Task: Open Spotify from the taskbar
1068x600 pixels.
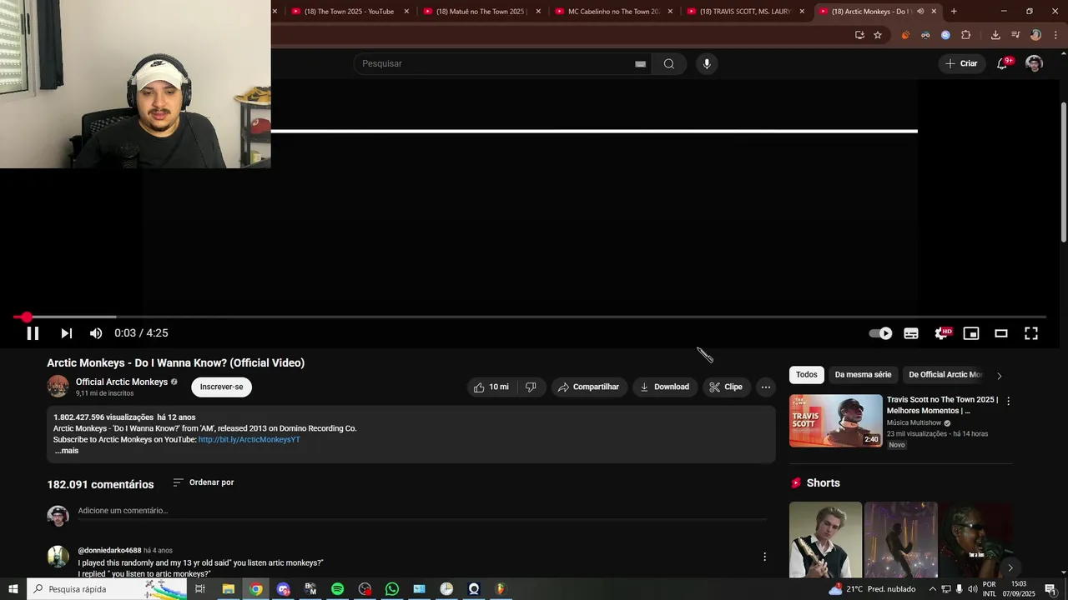Action: pos(337,589)
